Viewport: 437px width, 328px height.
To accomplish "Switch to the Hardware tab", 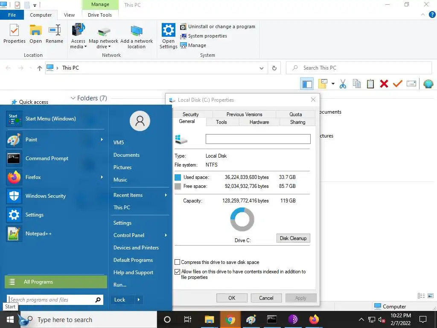I will click(x=259, y=122).
